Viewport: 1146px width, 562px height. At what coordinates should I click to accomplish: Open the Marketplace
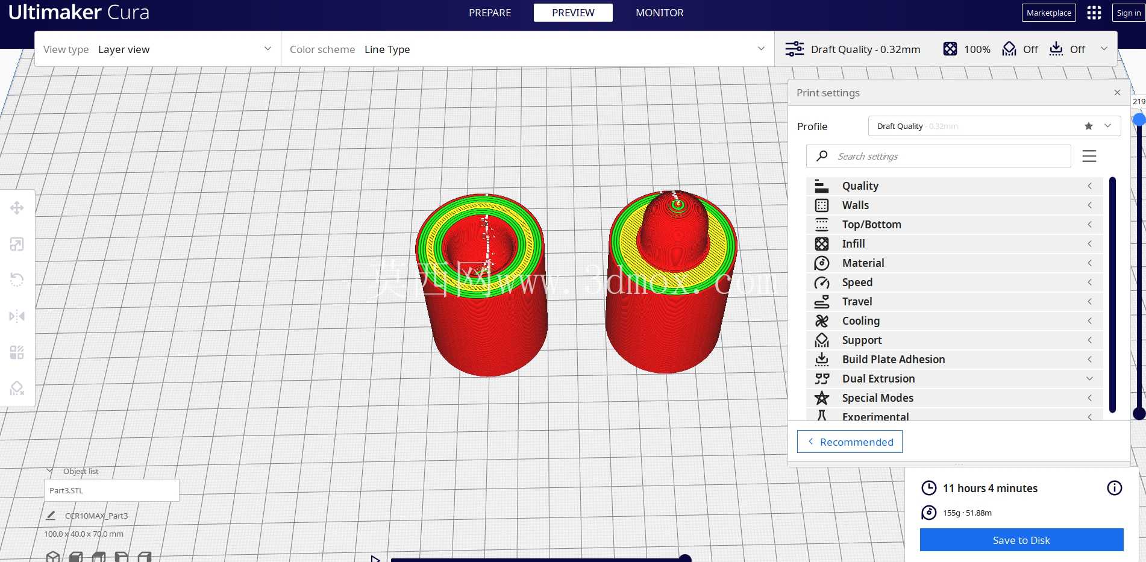(x=1049, y=13)
